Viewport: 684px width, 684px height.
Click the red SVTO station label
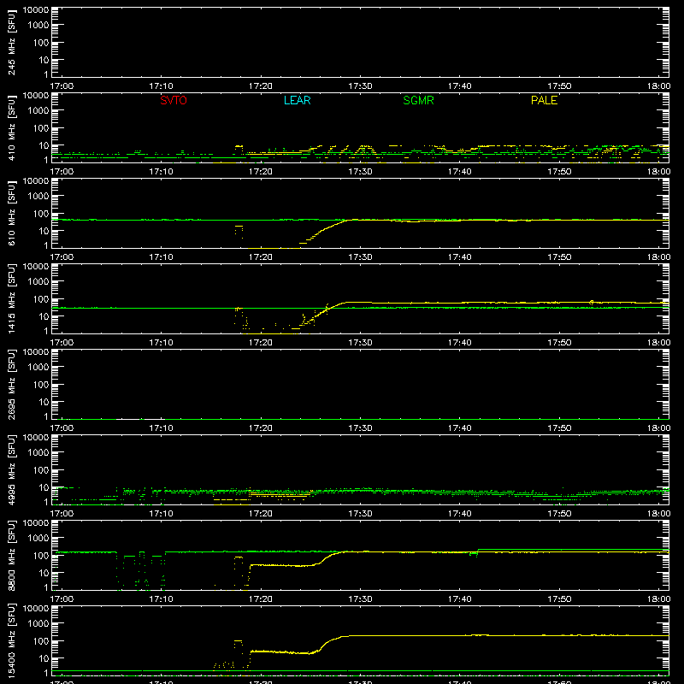(x=174, y=100)
